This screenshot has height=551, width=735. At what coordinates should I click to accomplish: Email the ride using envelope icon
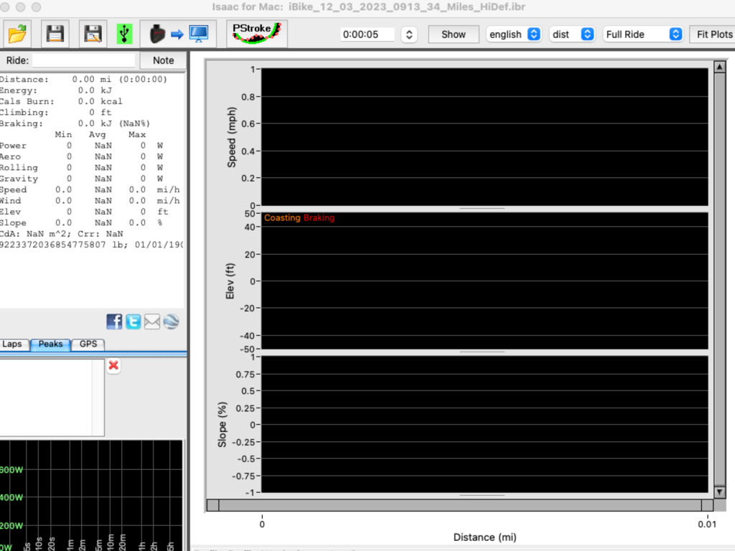click(152, 321)
